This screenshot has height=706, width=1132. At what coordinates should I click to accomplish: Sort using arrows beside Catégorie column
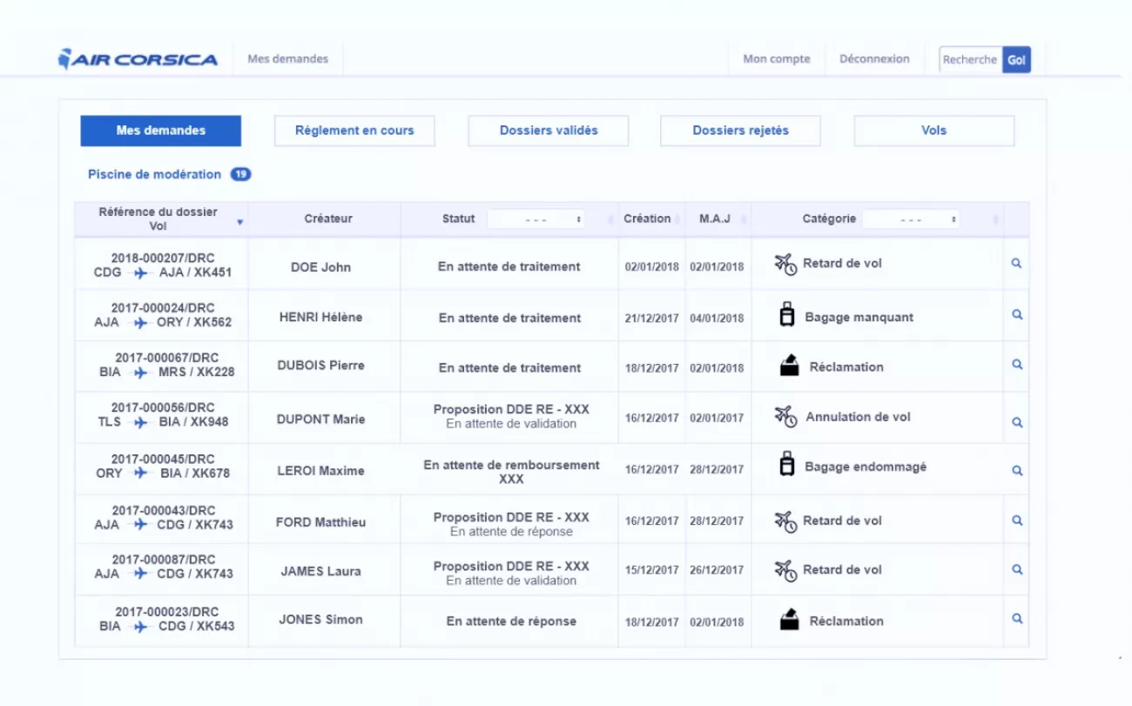coord(997,220)
